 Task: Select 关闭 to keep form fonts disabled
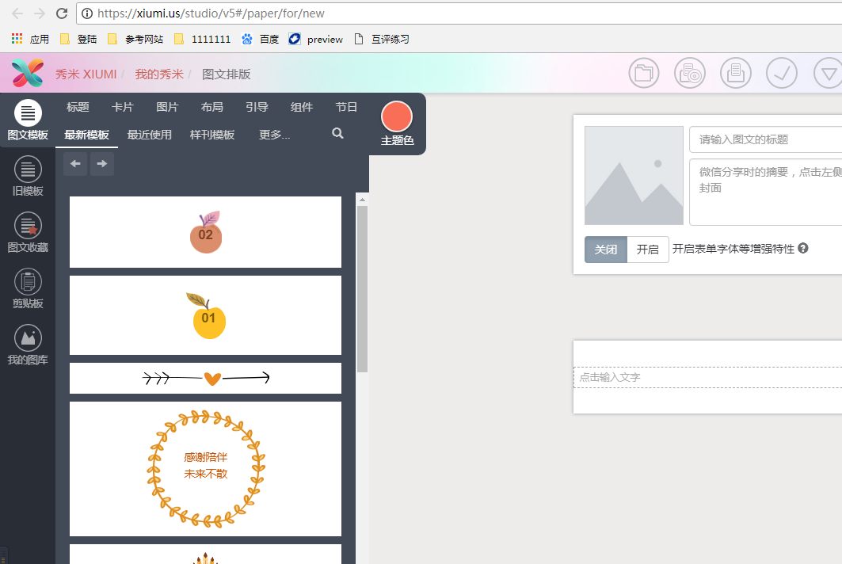tap(606, 249)
